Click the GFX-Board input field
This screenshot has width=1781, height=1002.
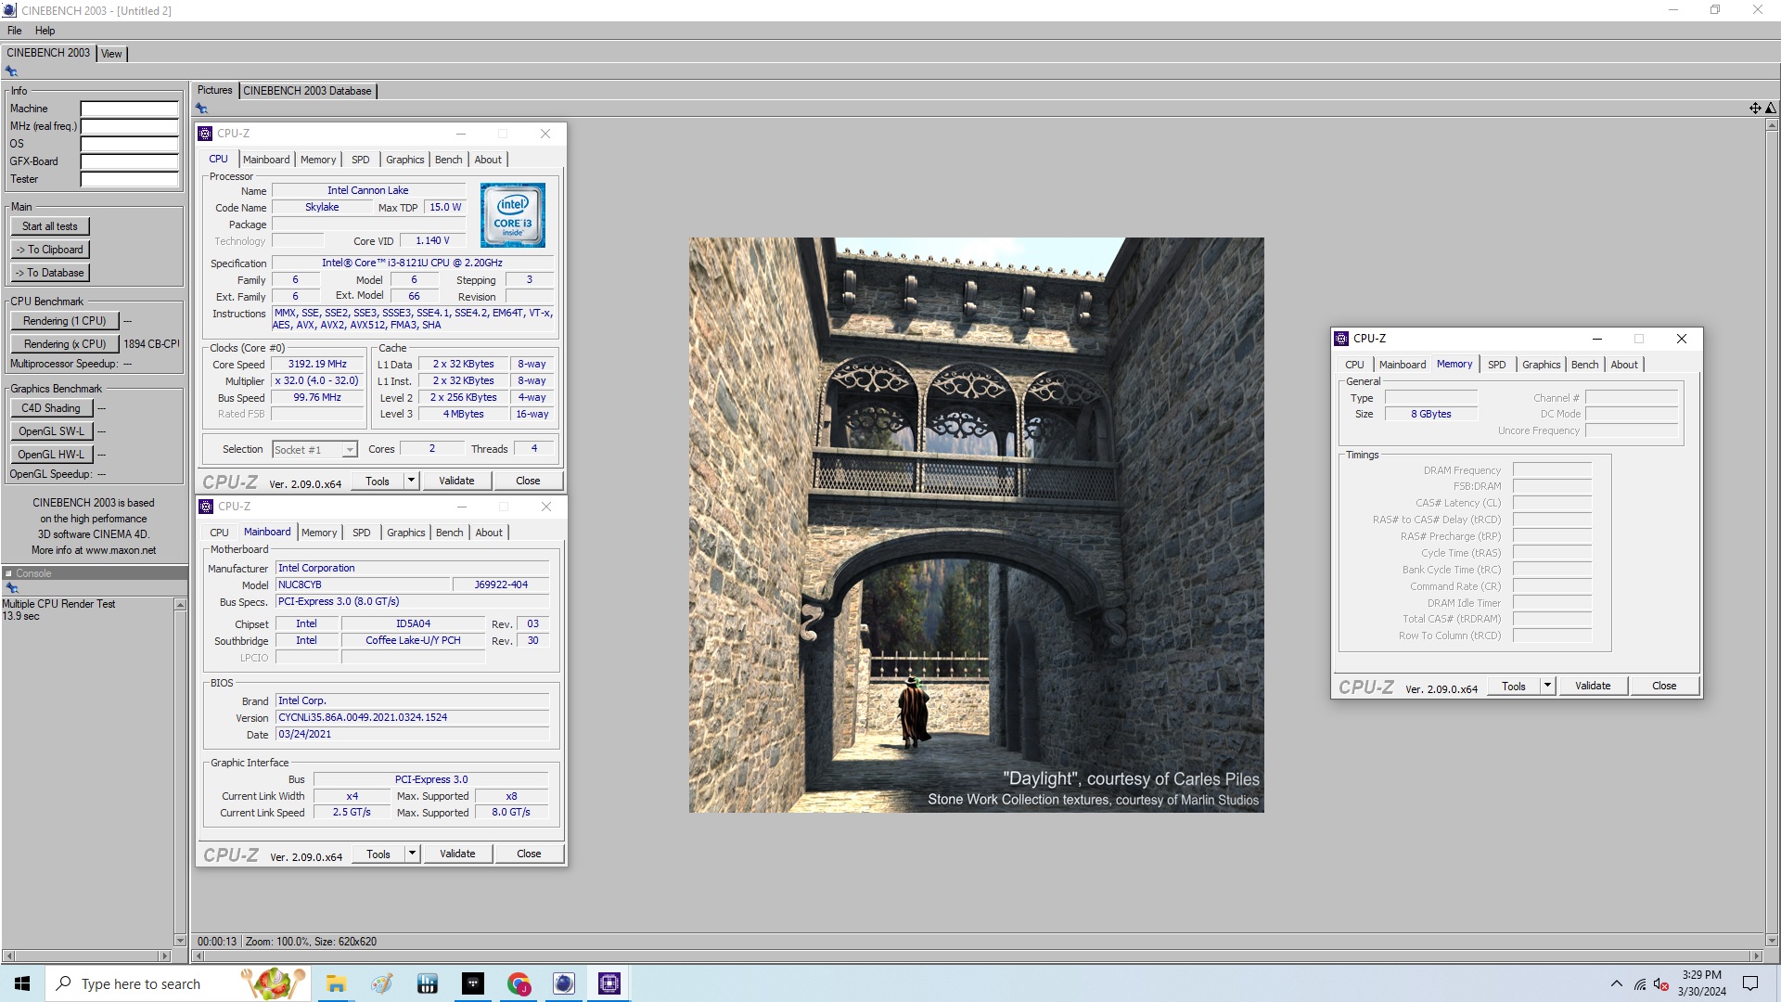coord(129,161)
